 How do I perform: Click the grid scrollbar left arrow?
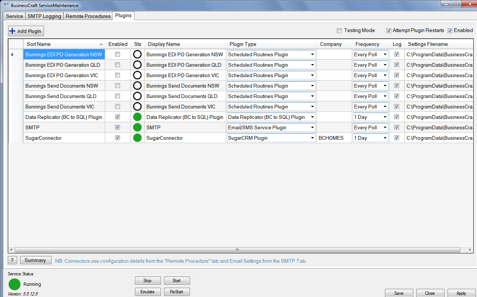tap(11, 250)
